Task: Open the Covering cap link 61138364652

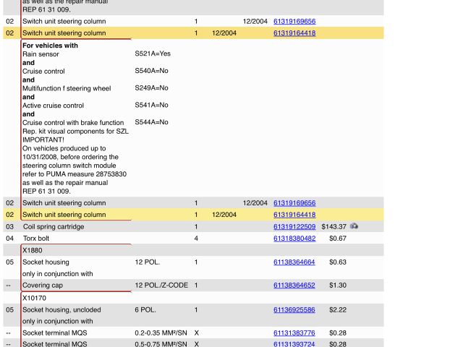Action: click(294, 286)
